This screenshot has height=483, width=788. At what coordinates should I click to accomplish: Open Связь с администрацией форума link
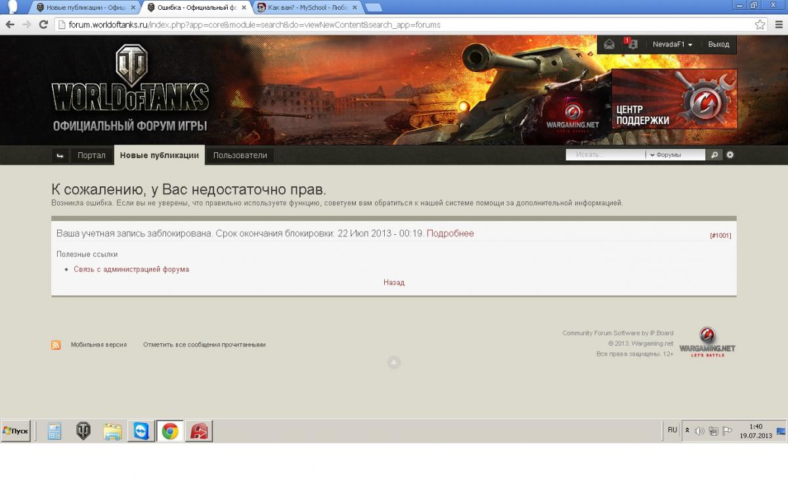pos(131,269)
